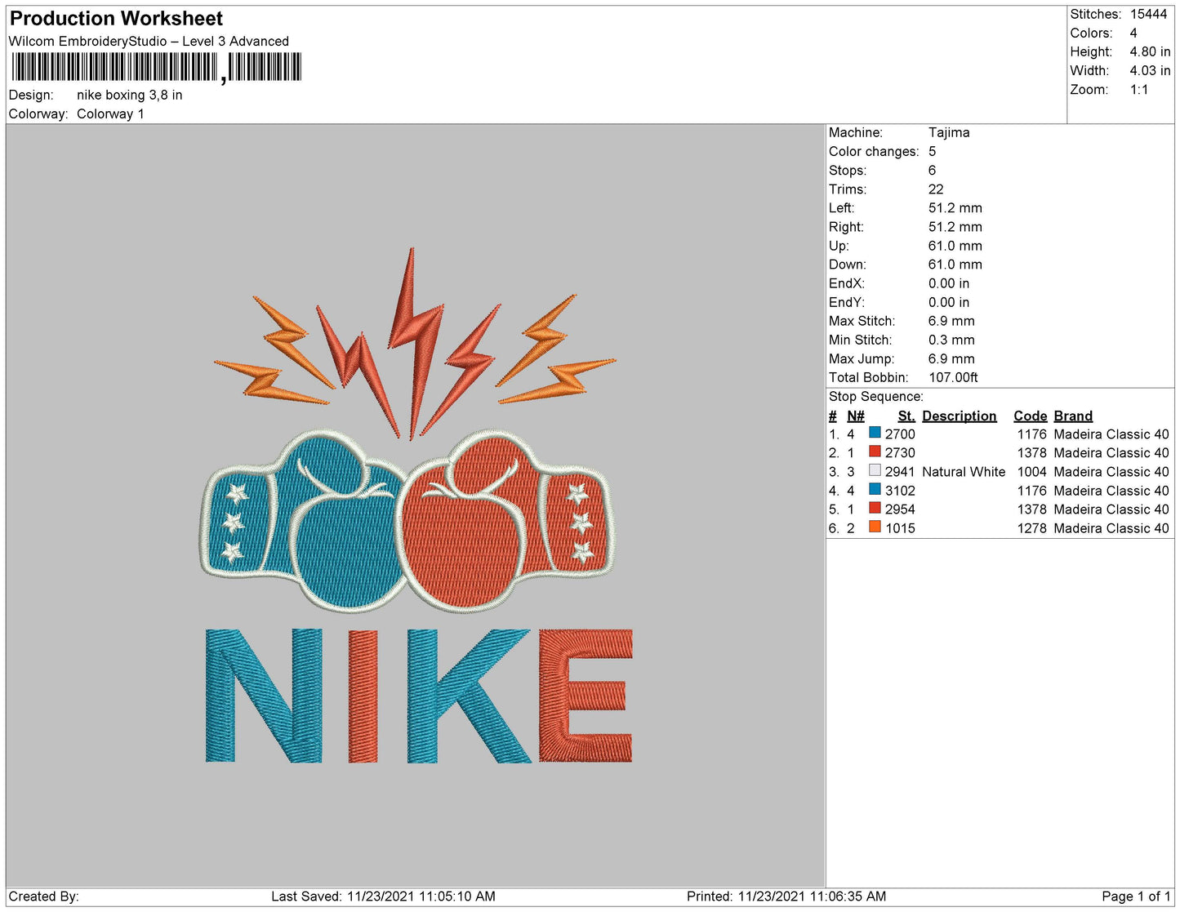This screenshot has height=912, width=1180.
Task: Click the Down value '61.0 mm'
Action: tap(955, 264)
